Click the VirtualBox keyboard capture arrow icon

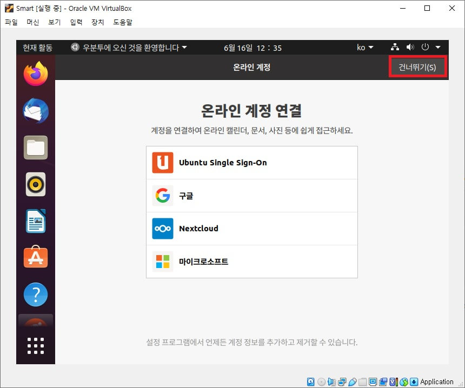point(414,382)
